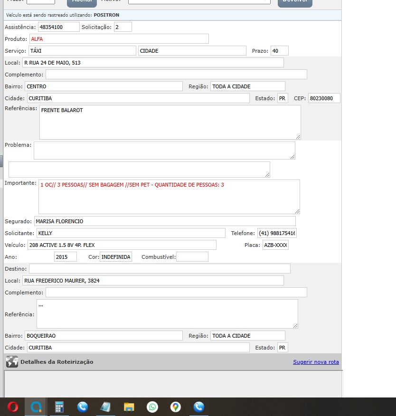Click the Importante text area with red text
Screen dimensions: 396x416
(x=169, y=197)
